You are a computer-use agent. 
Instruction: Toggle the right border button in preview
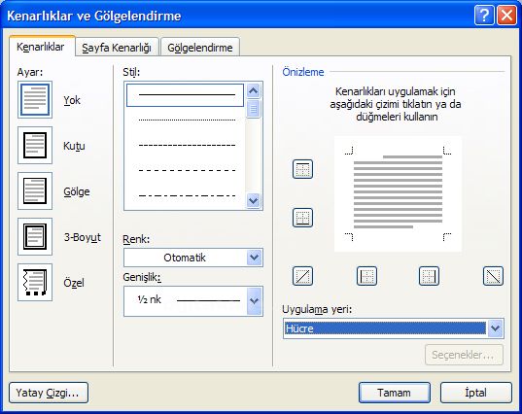(429, 276)
